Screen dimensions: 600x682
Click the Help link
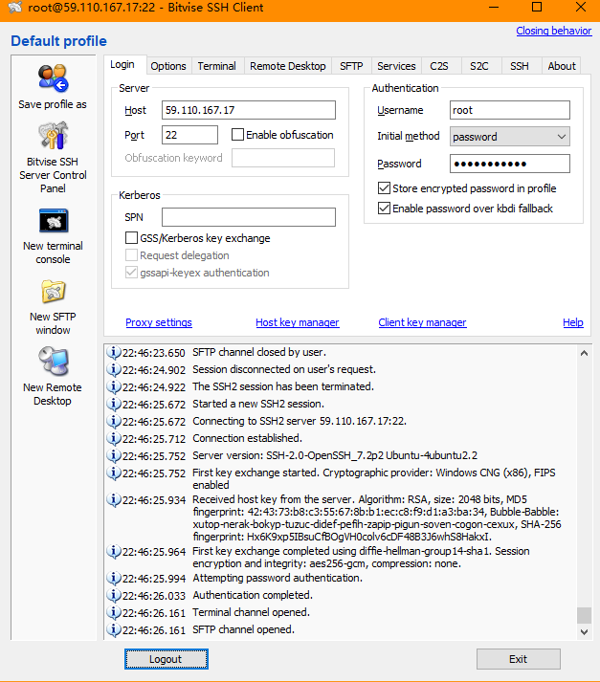coord(573,322)
